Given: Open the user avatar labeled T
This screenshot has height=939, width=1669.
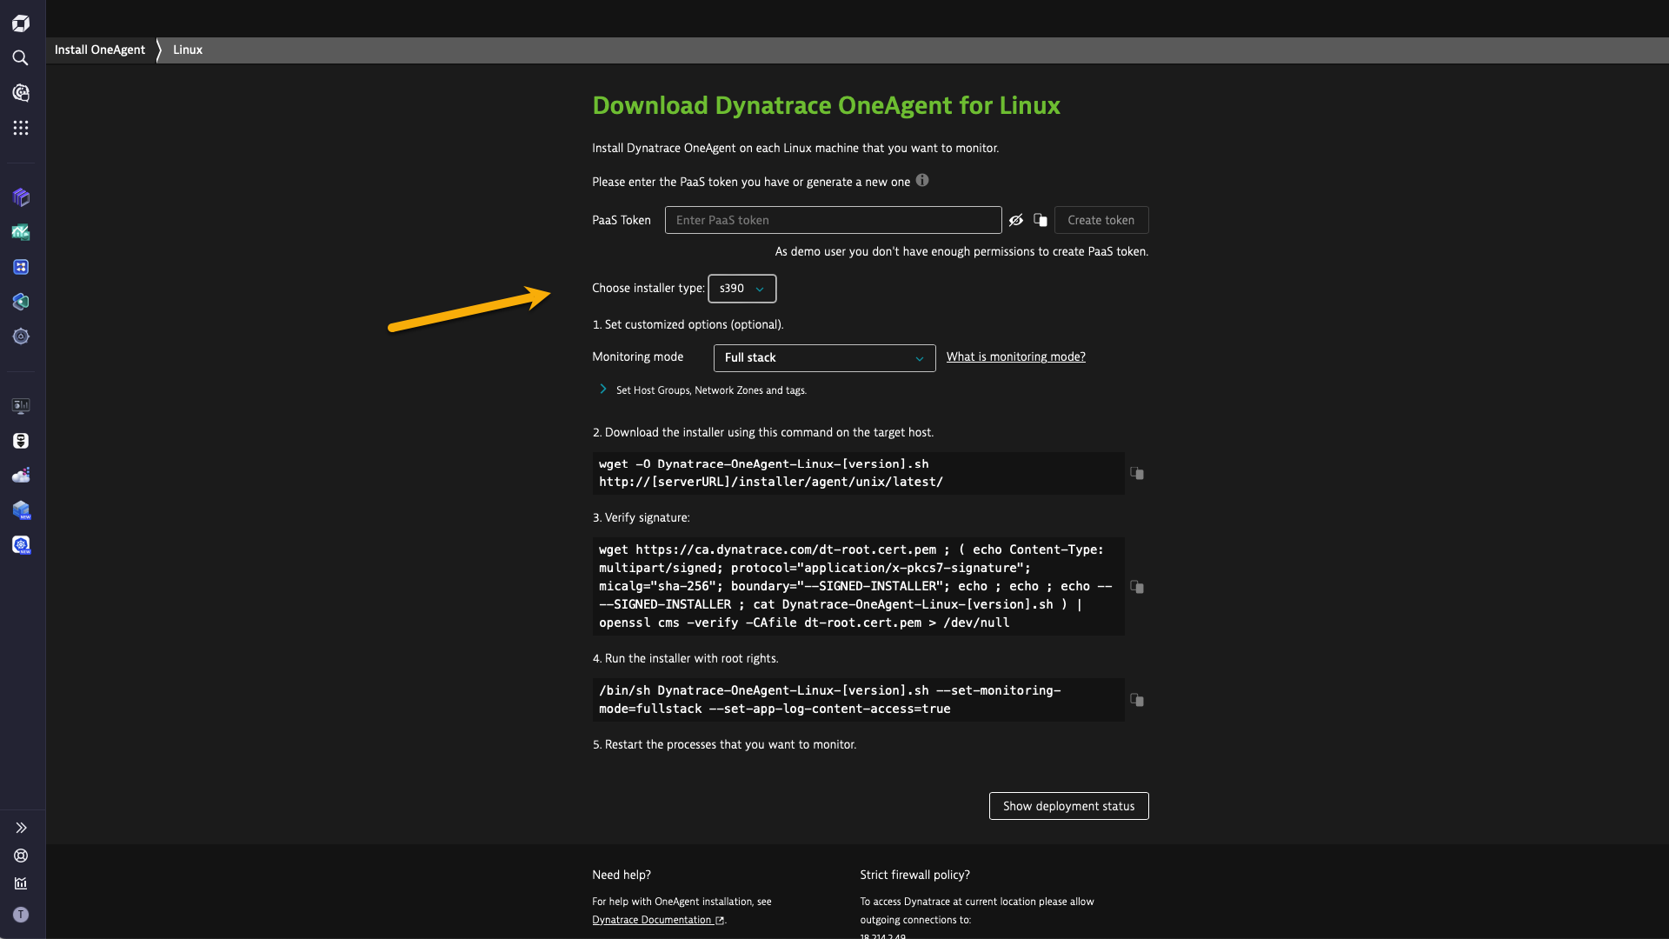Looking at the screenshot, I should click(21, 914).
